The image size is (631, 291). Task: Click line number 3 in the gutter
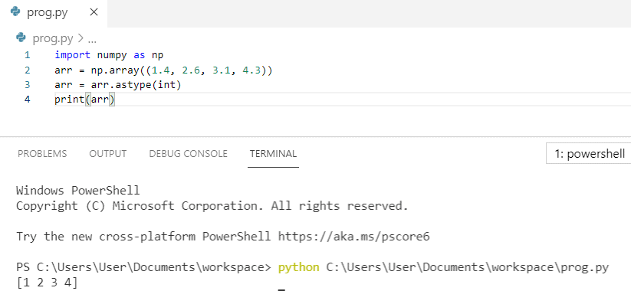click(x=28, y=85)
